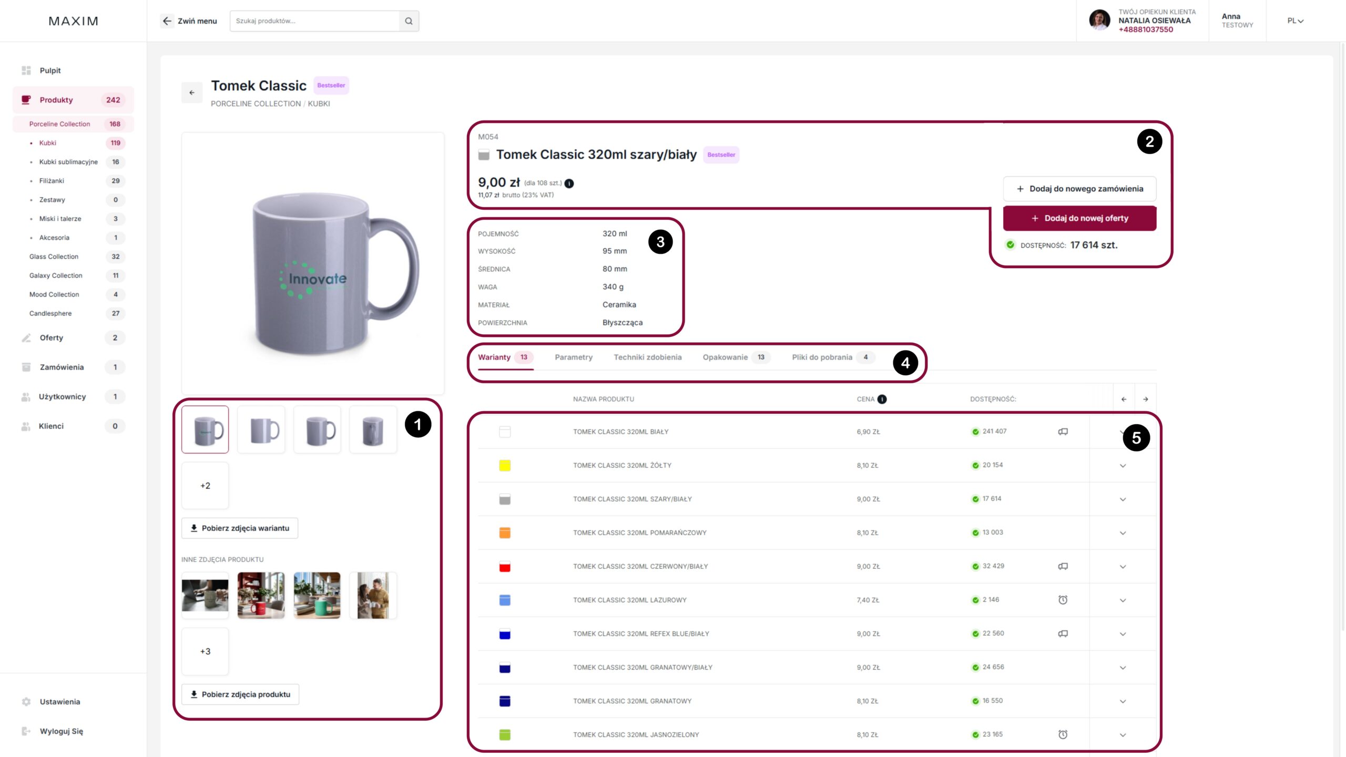The width and height of the screenshot is (1346, 757).
Task: Select the red Czerwony/Biały color swatch
Action: coord(504,567)
